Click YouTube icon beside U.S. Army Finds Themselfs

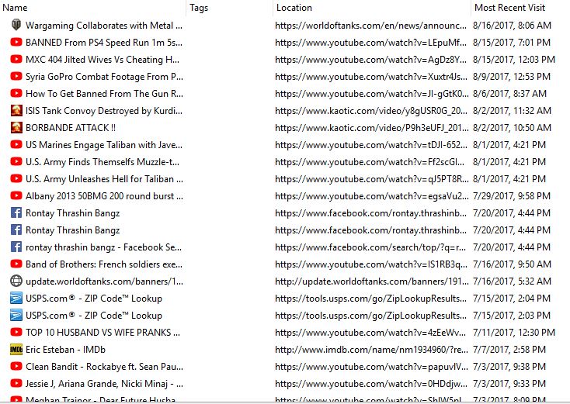tap(16, 161)
